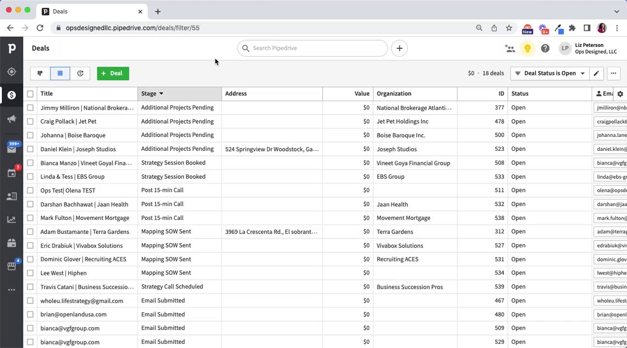Expand Deal Status is Open filter
This screenshot has height=348, width=627.
(x=550, y=73)
